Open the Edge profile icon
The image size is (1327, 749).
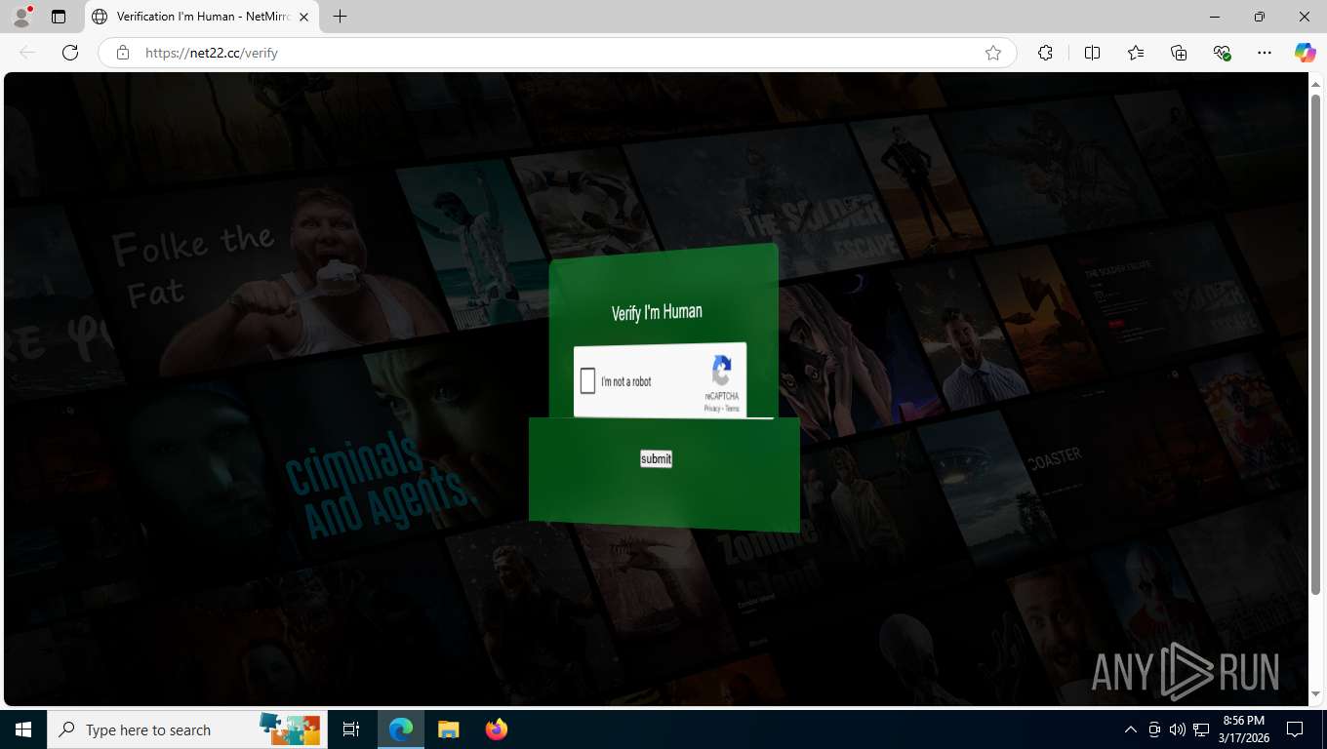click(20, 17)
